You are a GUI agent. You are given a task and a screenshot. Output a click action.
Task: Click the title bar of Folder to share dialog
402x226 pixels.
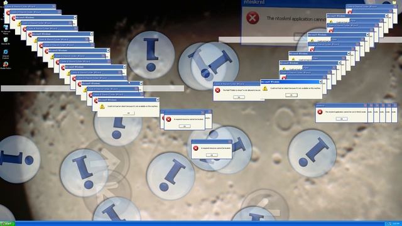pyautogui.click(x=237, y=83)
